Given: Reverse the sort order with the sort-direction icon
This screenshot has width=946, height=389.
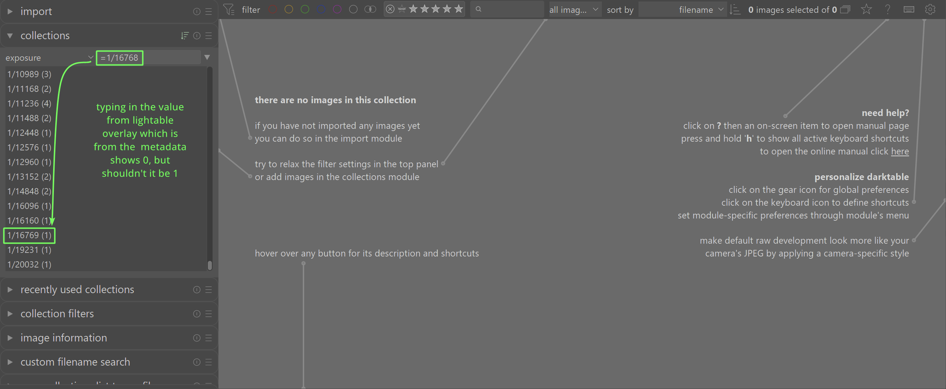Looking at the screenshot, I should (735, 10).
